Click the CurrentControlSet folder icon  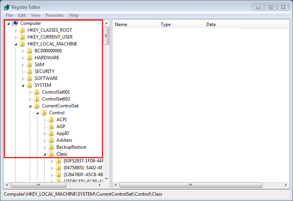click(x=37, y=106)
